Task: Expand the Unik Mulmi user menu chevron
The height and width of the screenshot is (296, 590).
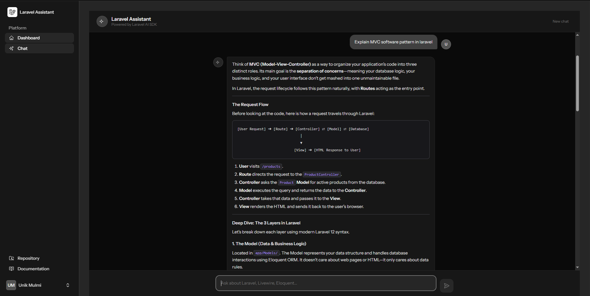Action: click(x=68, y=285)
